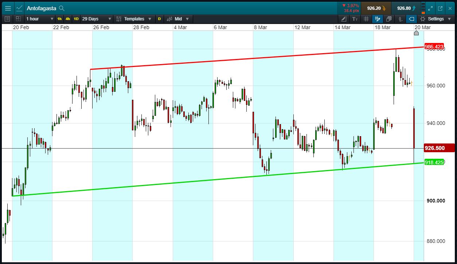
Task: Switch to 1h interval shortcut
Action: 59,19
